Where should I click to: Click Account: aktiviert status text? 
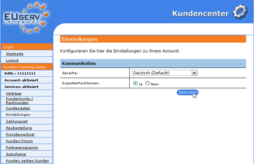tap(21, 80)
